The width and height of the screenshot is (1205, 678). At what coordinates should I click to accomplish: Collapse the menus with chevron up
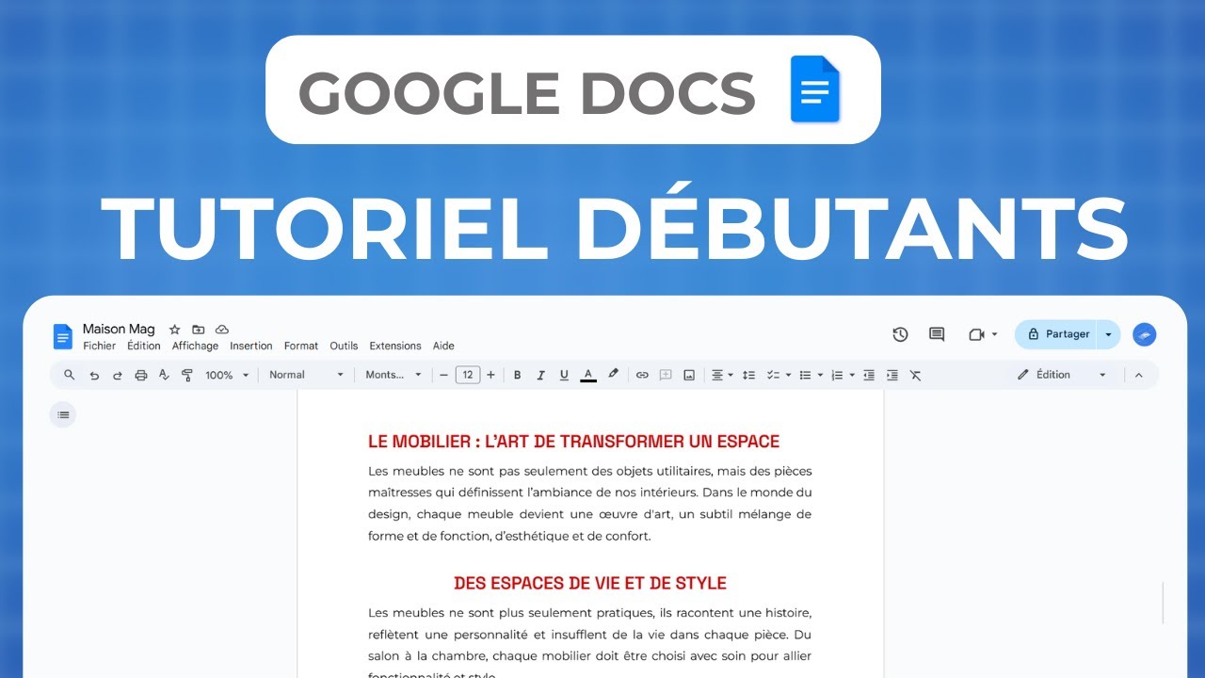[x=1138, y=375]
